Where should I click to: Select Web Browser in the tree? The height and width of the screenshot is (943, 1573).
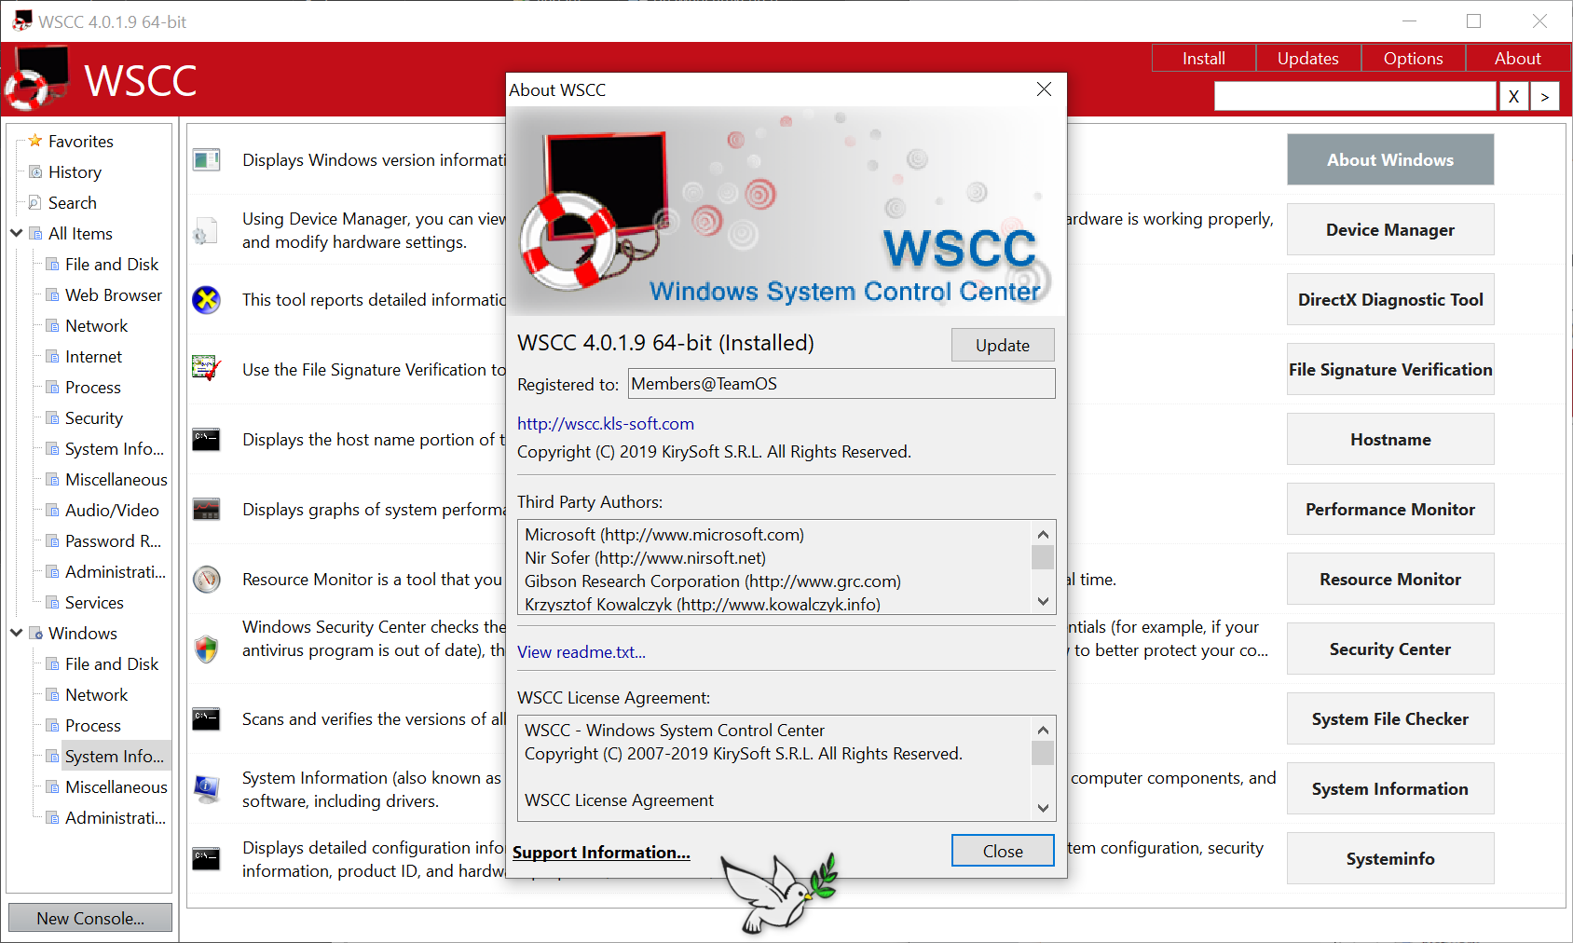click(x=114, y=294)
